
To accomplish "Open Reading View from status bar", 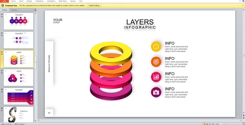I will (x=210, y=124).
